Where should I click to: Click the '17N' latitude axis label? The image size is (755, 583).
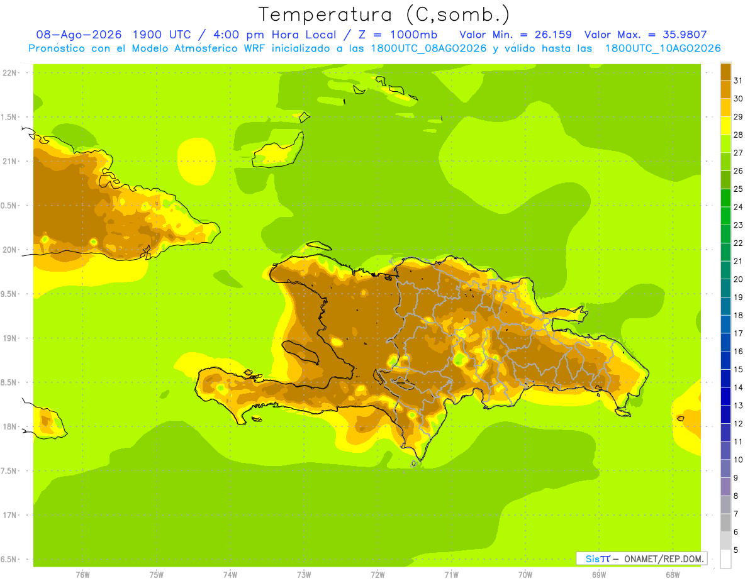(x=9, y=515)
